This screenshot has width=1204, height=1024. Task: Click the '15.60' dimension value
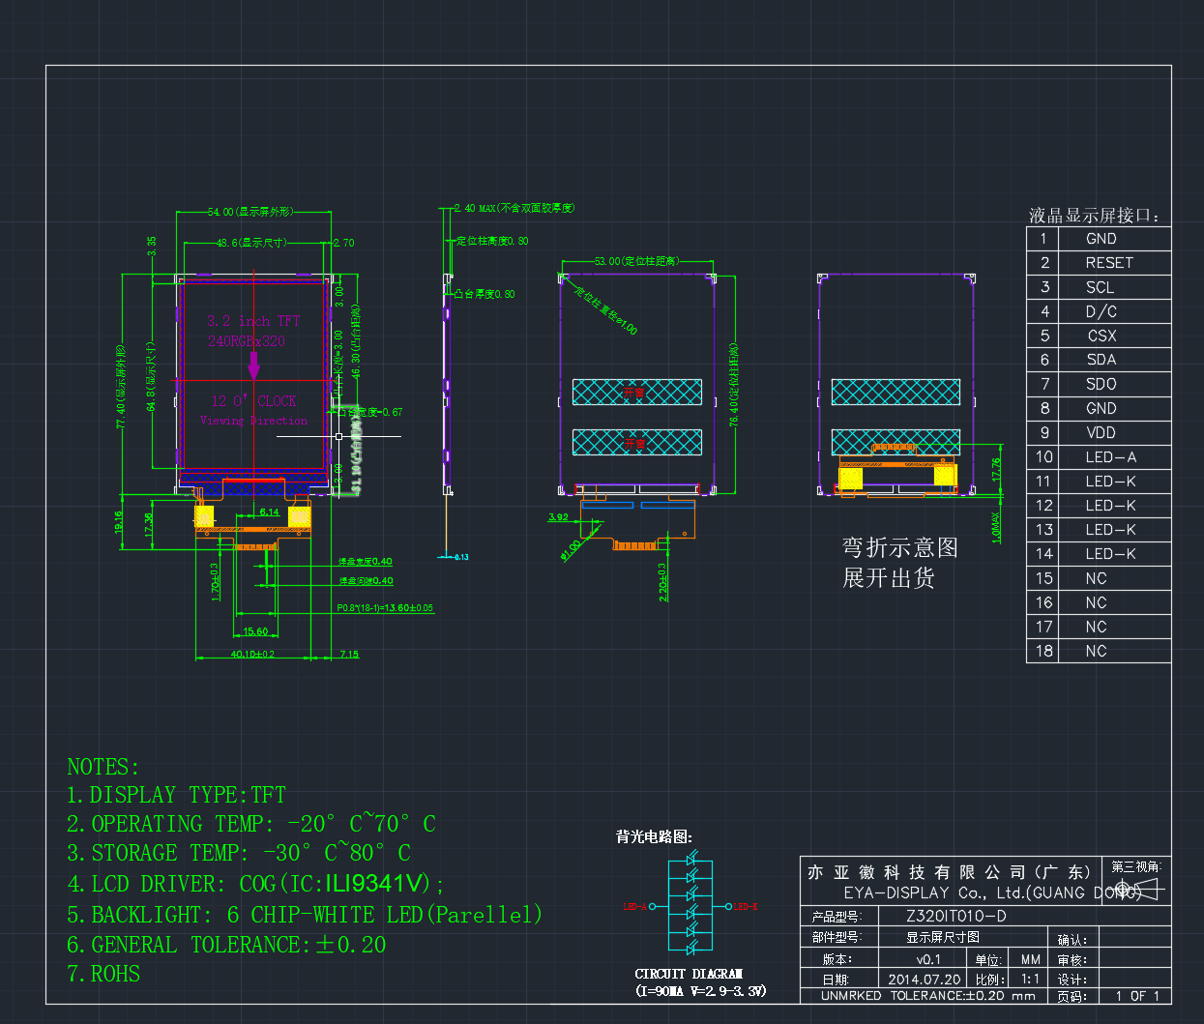tap(255, 631)
